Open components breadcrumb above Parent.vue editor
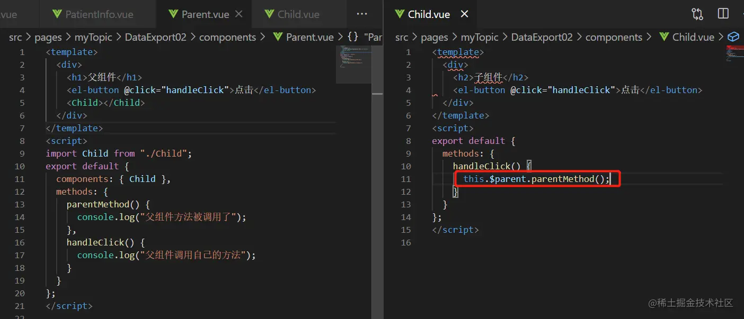 tap(227, 37)
